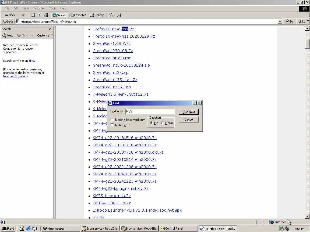The height and width of the screenshot is (232, 310).
Task: Cancel the Find dialog
Action: pos(189,119)
